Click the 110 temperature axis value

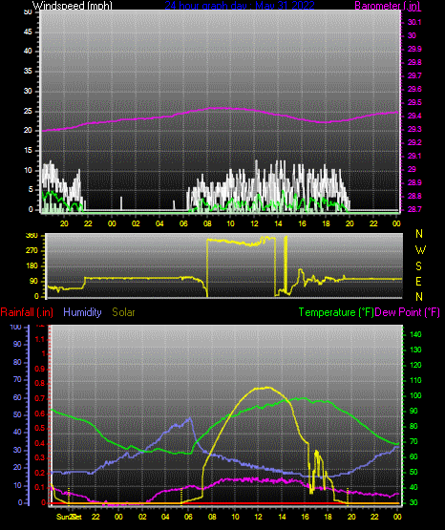tap(415, 381)
